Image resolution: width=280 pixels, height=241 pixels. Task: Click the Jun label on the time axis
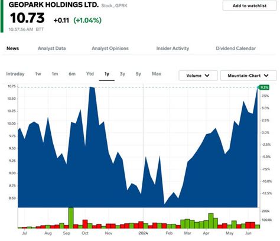(248, 233)
